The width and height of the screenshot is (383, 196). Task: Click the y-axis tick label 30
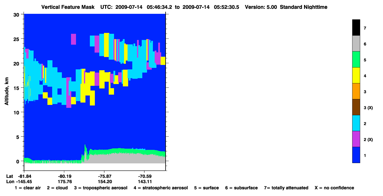tap(17, 14)
